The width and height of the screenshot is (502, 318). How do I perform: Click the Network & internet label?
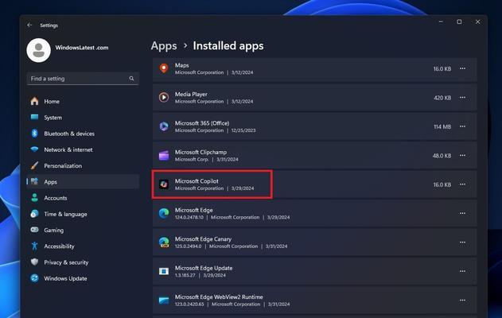[x=68, y=149]
